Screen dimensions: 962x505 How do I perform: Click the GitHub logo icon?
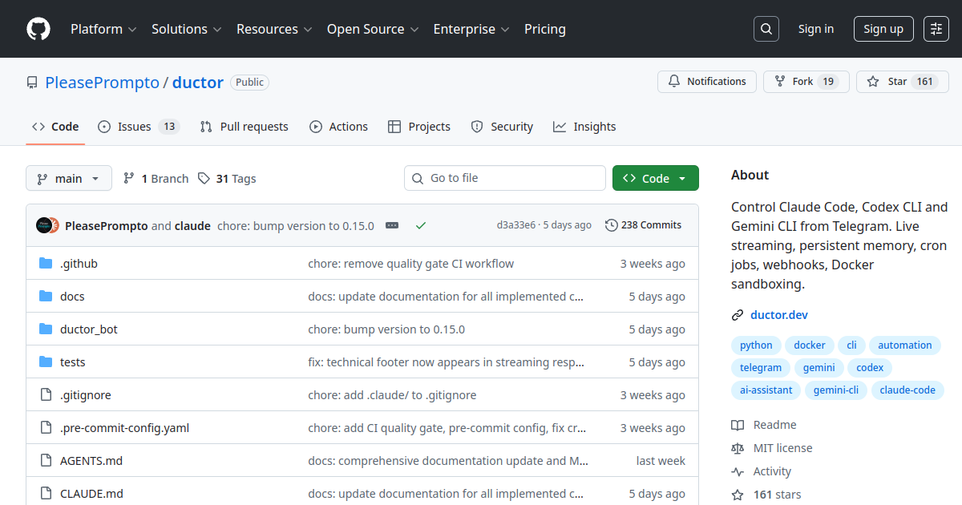point(38,29)
